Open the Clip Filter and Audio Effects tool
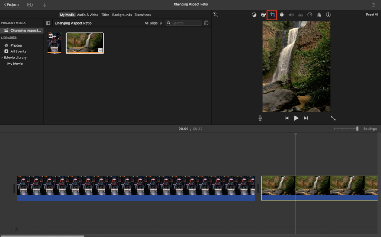Viewport: 381px width, 237px height. point(319,15)
